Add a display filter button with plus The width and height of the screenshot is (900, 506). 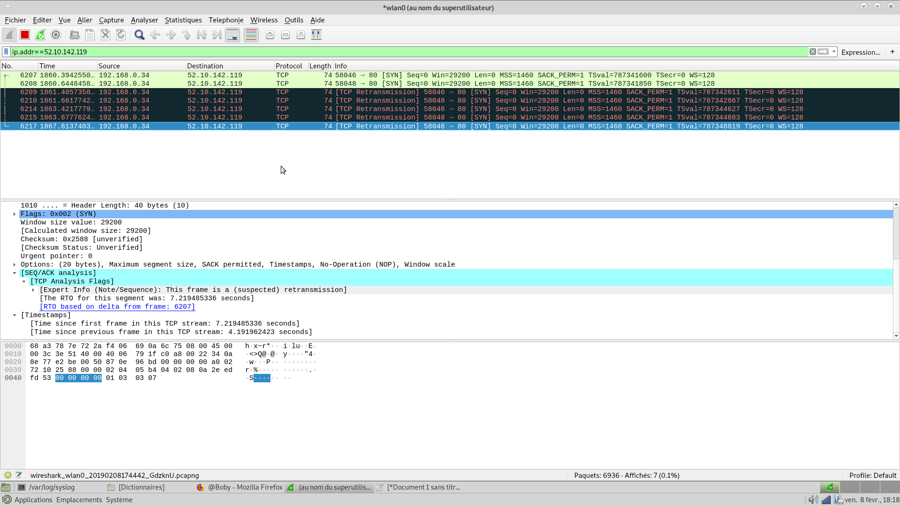point(892,52)
